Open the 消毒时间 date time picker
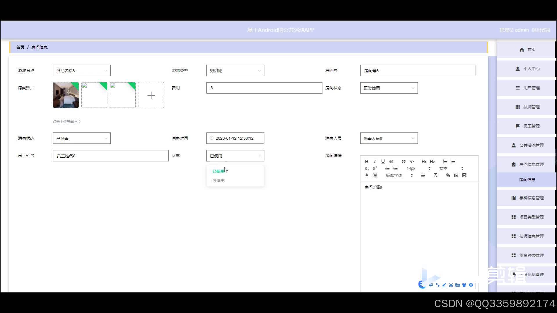Image resolution: width=557 pixels, height=313 pixels. click(x=235, y=138)
